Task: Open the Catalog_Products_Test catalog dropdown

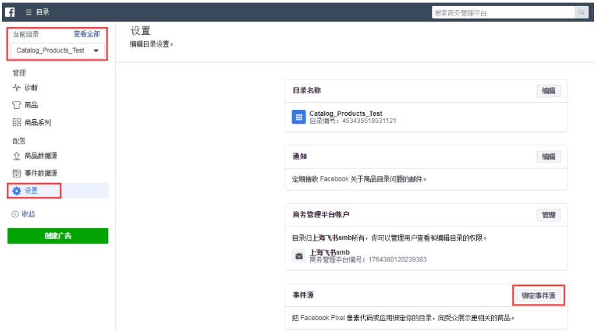Action: coord(58,50)
